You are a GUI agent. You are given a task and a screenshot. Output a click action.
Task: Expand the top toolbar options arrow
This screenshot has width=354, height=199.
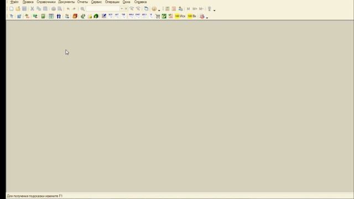tap(215, 10)
